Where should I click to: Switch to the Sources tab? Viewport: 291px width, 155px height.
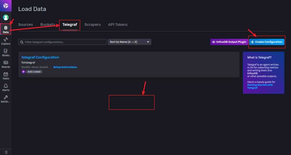click(x=25, y=24)
